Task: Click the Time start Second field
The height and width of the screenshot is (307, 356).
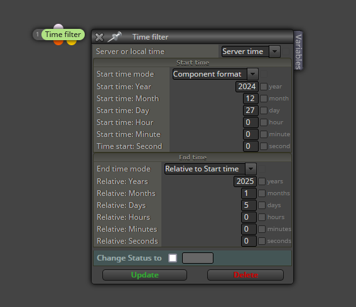Action: pyautogui.click(x=251, y=146)
